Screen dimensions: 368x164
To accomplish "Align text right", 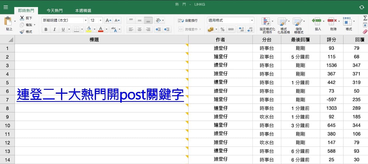I will [x=148, y=29].
